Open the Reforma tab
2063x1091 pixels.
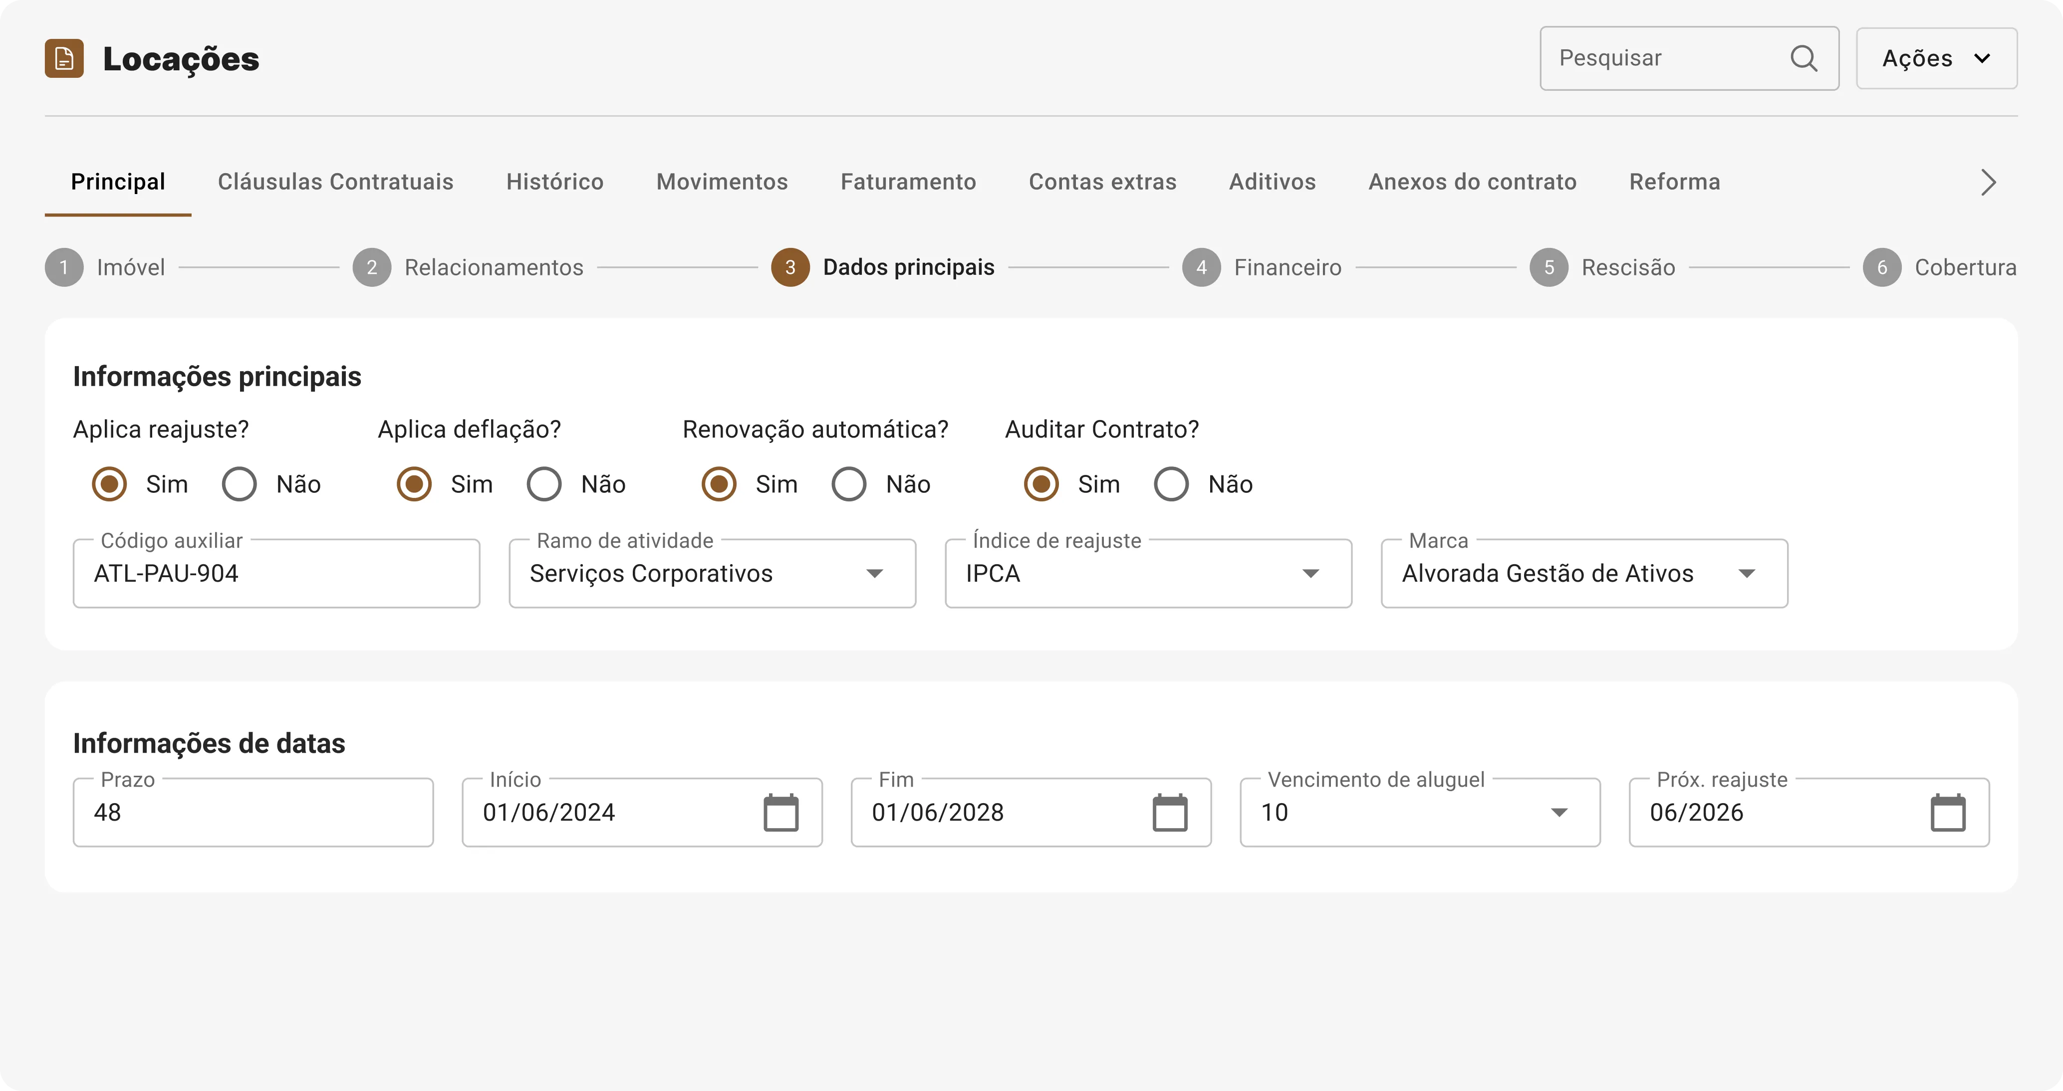point(1675,182)
